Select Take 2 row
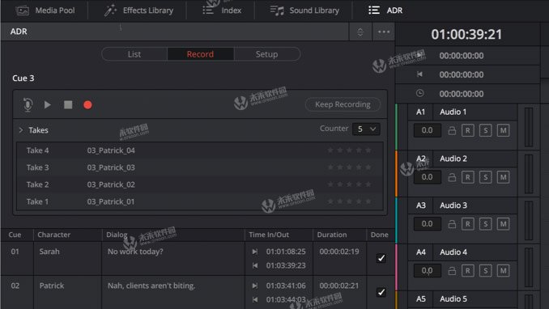This screenshot has width=549, height=309. point(199,184)
